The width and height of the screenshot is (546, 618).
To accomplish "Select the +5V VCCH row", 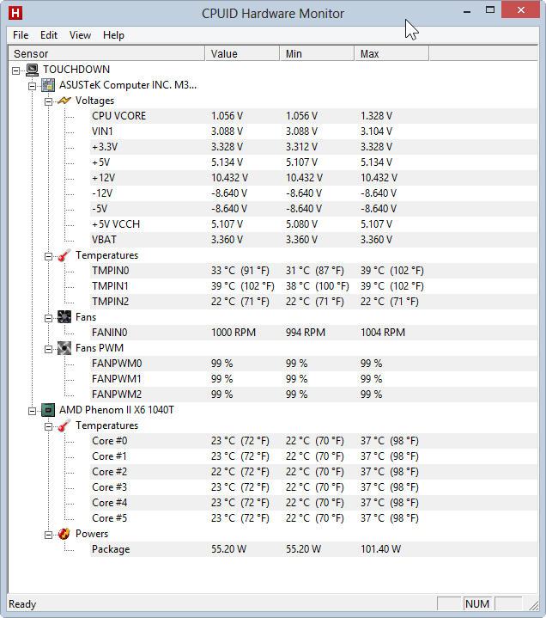I will [313, 224].
